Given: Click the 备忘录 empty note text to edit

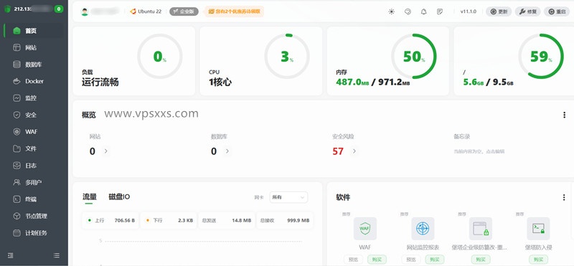Looking at the screenshot, I should 479,151.
